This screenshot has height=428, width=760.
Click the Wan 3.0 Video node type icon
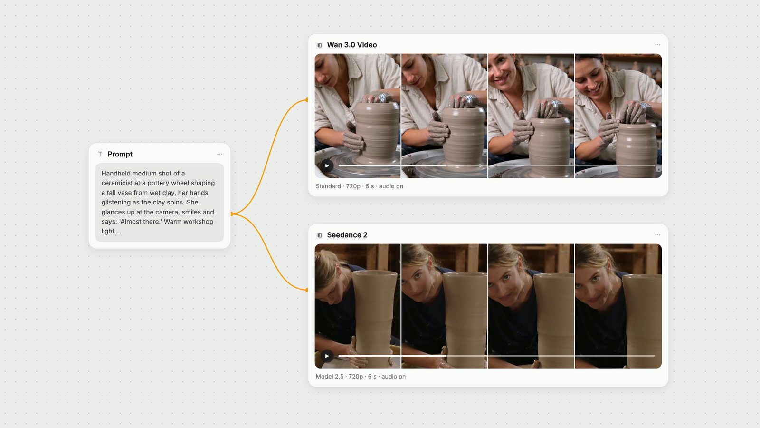point(319,45)
